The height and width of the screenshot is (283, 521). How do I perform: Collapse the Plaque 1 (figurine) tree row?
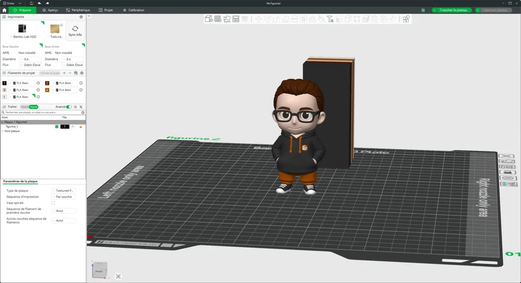pos(2,122)
